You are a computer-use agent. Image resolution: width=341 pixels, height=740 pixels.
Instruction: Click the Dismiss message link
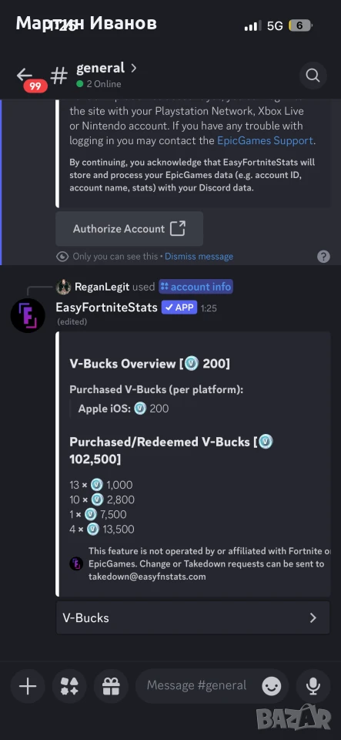[x=199, y=256]
